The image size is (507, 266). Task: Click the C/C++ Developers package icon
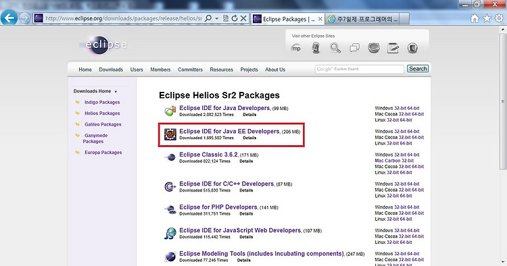click(x=170, y=186)
